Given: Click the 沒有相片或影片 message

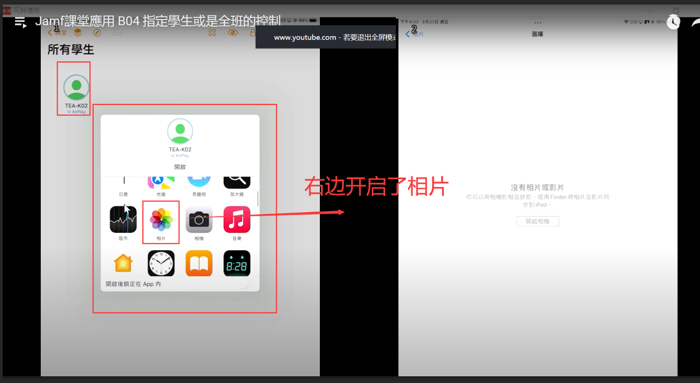Looking at the screenshot, I should [x=538, y=188].
